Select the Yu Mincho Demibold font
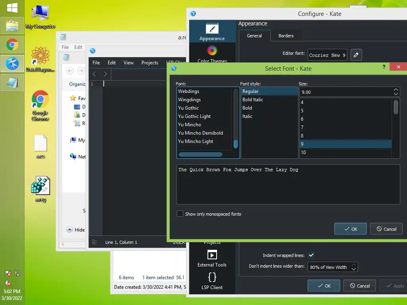The height and width of the screenshot is (305, 407). pos(204,133)
